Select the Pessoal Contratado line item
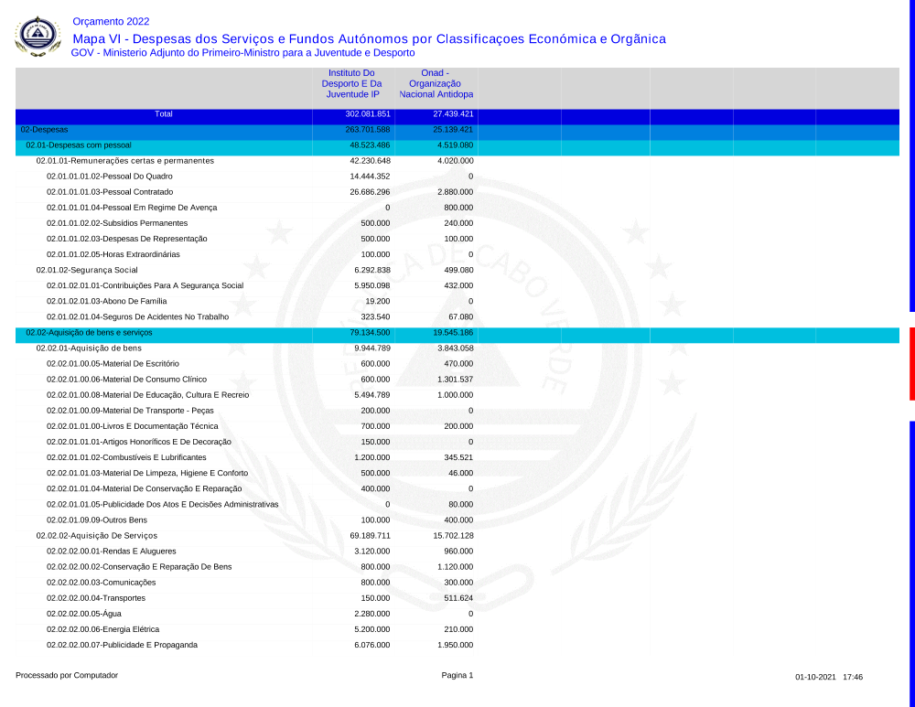The height and width of the screenshot is (707, 915). [110, 192]
